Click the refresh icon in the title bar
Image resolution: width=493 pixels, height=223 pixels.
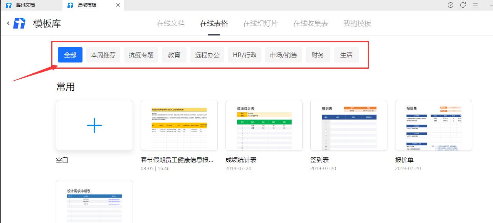click(463, 5)
